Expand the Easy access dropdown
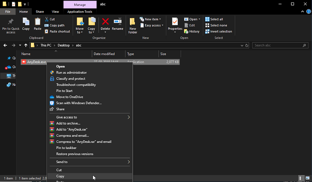The height and width of the screenshot is (182, 312). point(151,25)
